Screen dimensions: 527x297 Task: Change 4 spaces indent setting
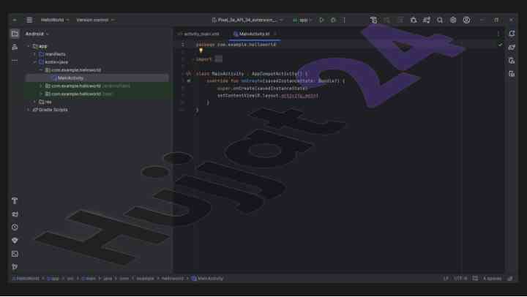[492, 279]
